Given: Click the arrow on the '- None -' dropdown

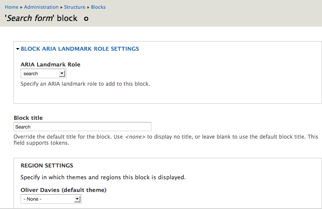Looking at the screenshot, I should click(77, 199).
